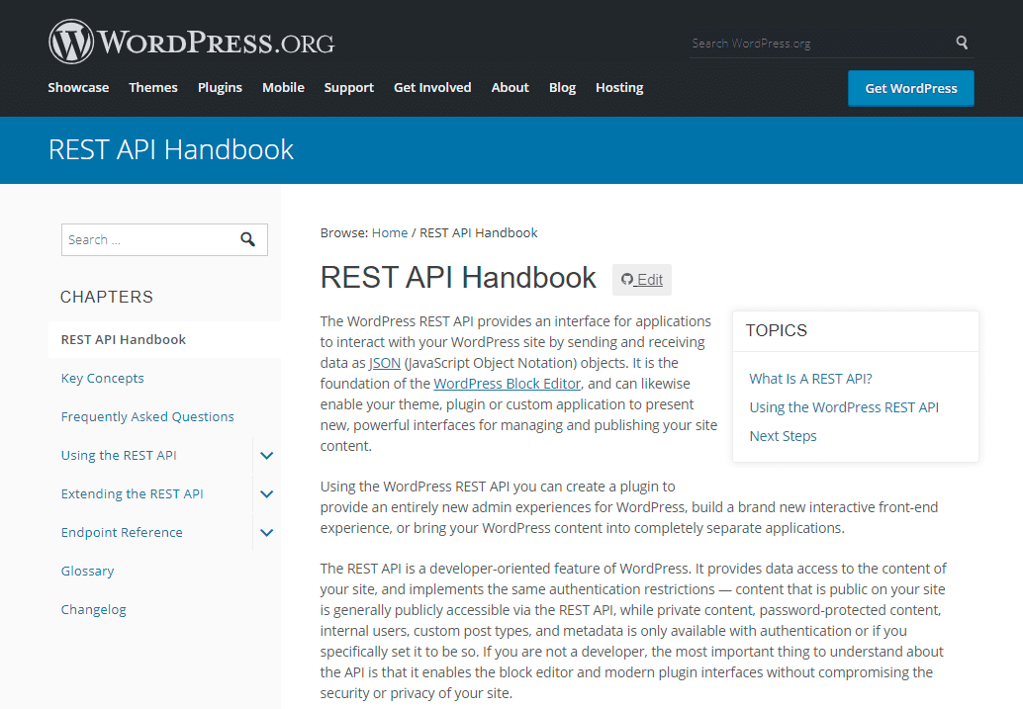Open the Themes menu item
The width and height of the screenshot is (1023, 709).
153,87
